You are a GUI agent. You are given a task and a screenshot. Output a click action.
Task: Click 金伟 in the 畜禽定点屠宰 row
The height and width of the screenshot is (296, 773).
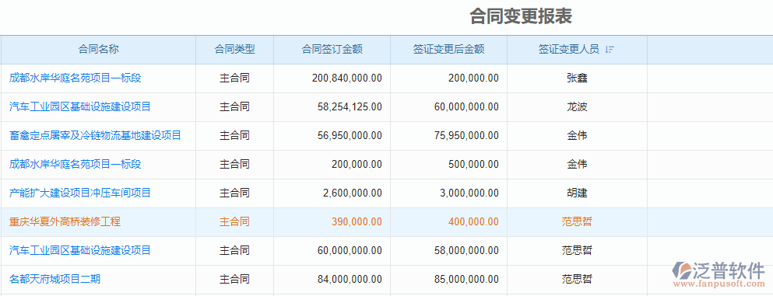577,135
